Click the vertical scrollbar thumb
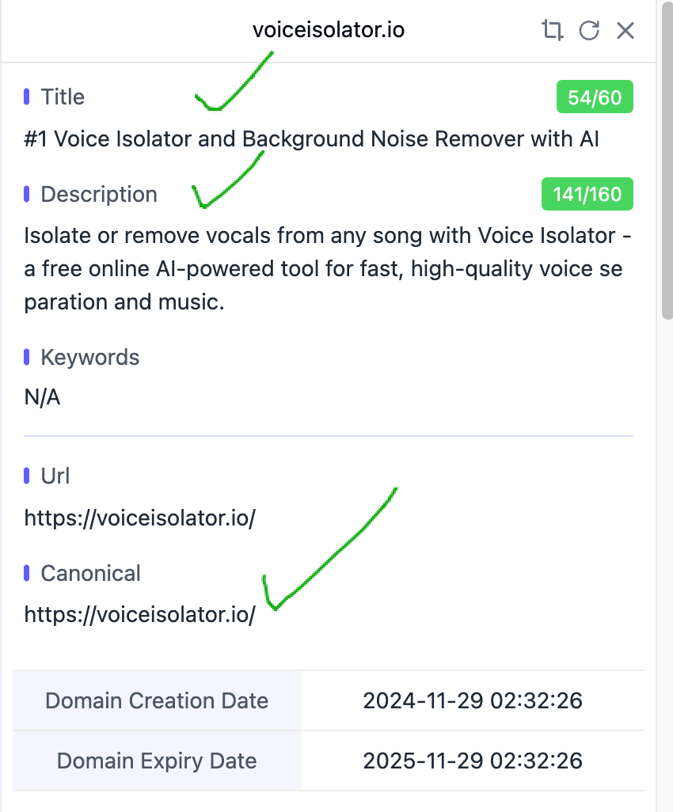The height and width of the screenshot is (812, 673). 667,158
